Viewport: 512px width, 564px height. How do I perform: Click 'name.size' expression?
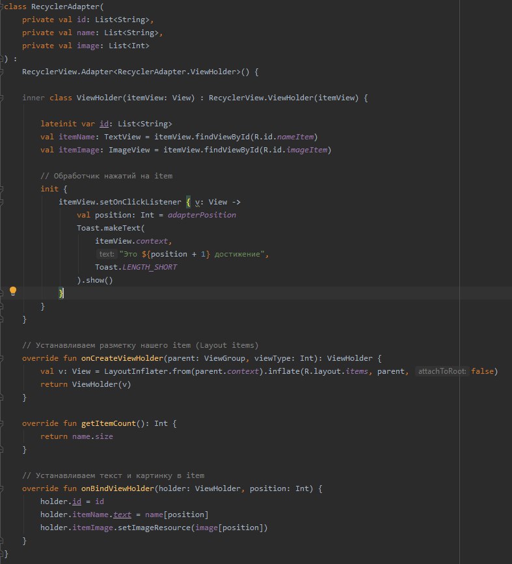click(x=92, y=436)
